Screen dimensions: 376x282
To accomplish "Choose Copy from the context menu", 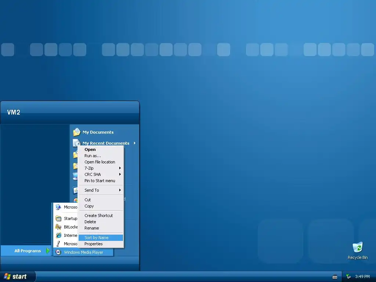I will [101, 206].
